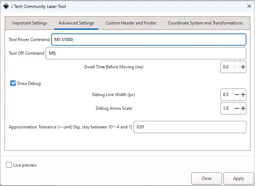Click the Tool Off Command label
255x186 pixels.
pyautogui.click(x=26, y=53)
